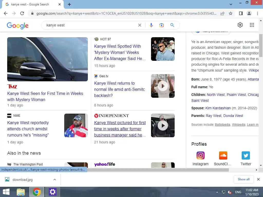
Task: Search by image with camera icon
Action: (161, 25)
